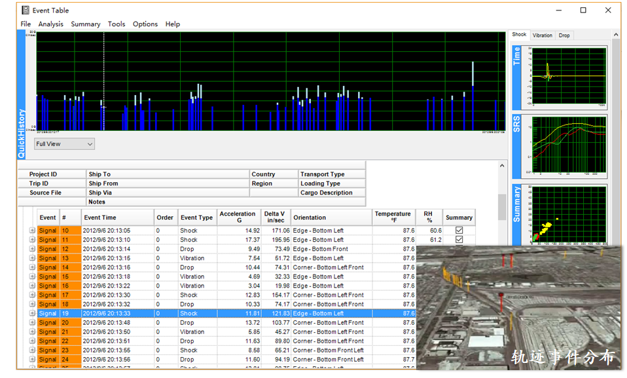Click the Event Table window icon

(x=26, y=10)
